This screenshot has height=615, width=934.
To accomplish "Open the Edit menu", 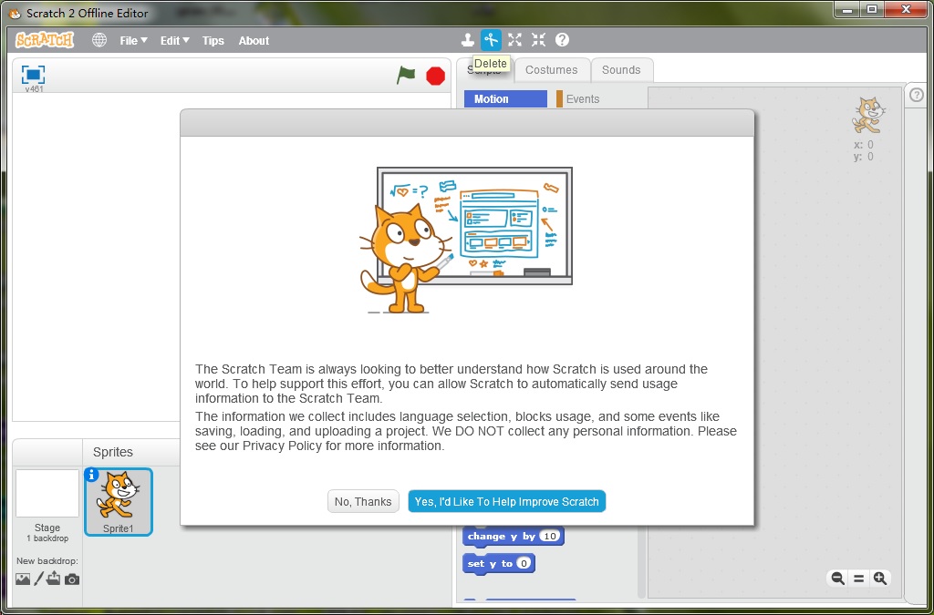I will click(x=174, y=40).
